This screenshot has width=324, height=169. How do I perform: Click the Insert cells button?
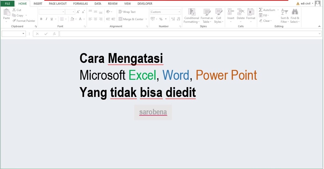[x=231, y=15]
